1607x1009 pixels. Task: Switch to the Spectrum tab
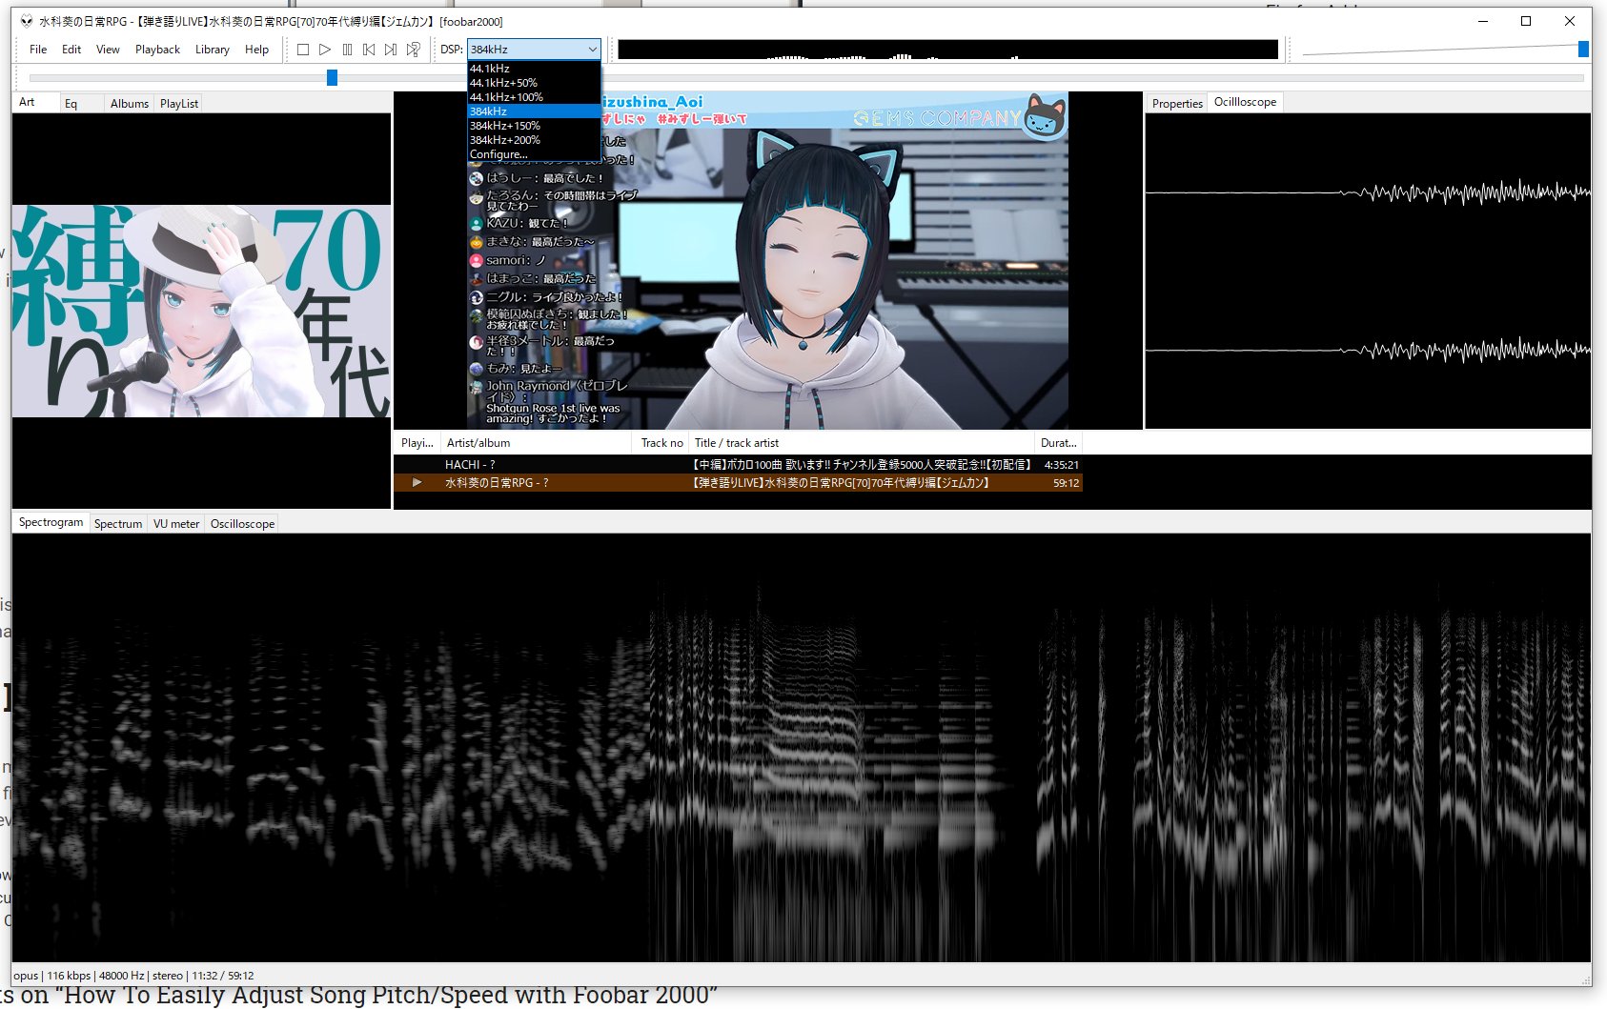pyautogui.click(x=118, y=524)
